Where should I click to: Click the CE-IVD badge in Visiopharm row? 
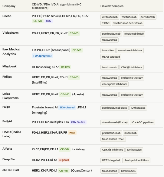pyautogui.click(x=74, y=33)
